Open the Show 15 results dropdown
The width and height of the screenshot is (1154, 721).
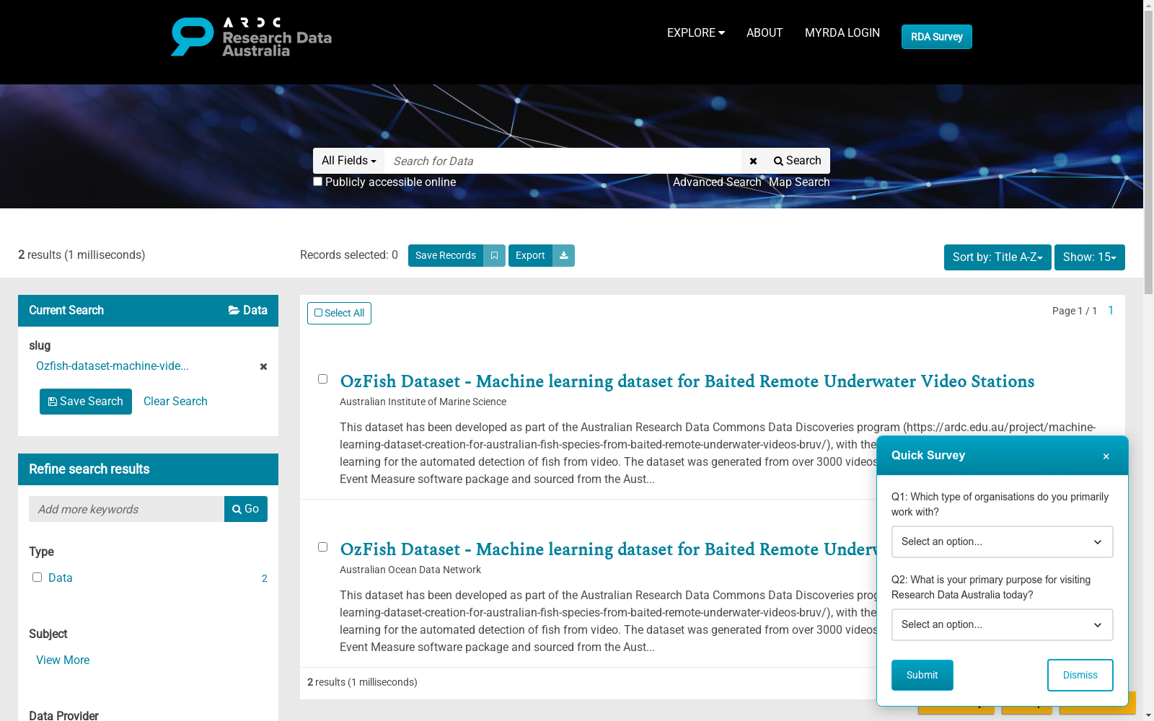[x=1089, y=257]
